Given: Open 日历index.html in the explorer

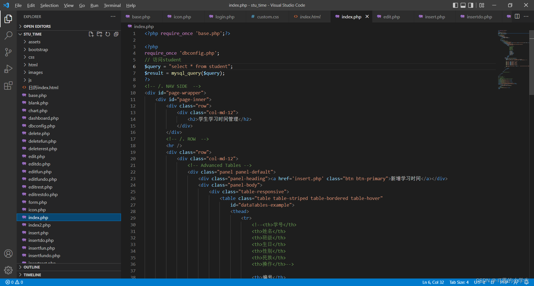Looking at the screenshot, I should coord(69,88).
